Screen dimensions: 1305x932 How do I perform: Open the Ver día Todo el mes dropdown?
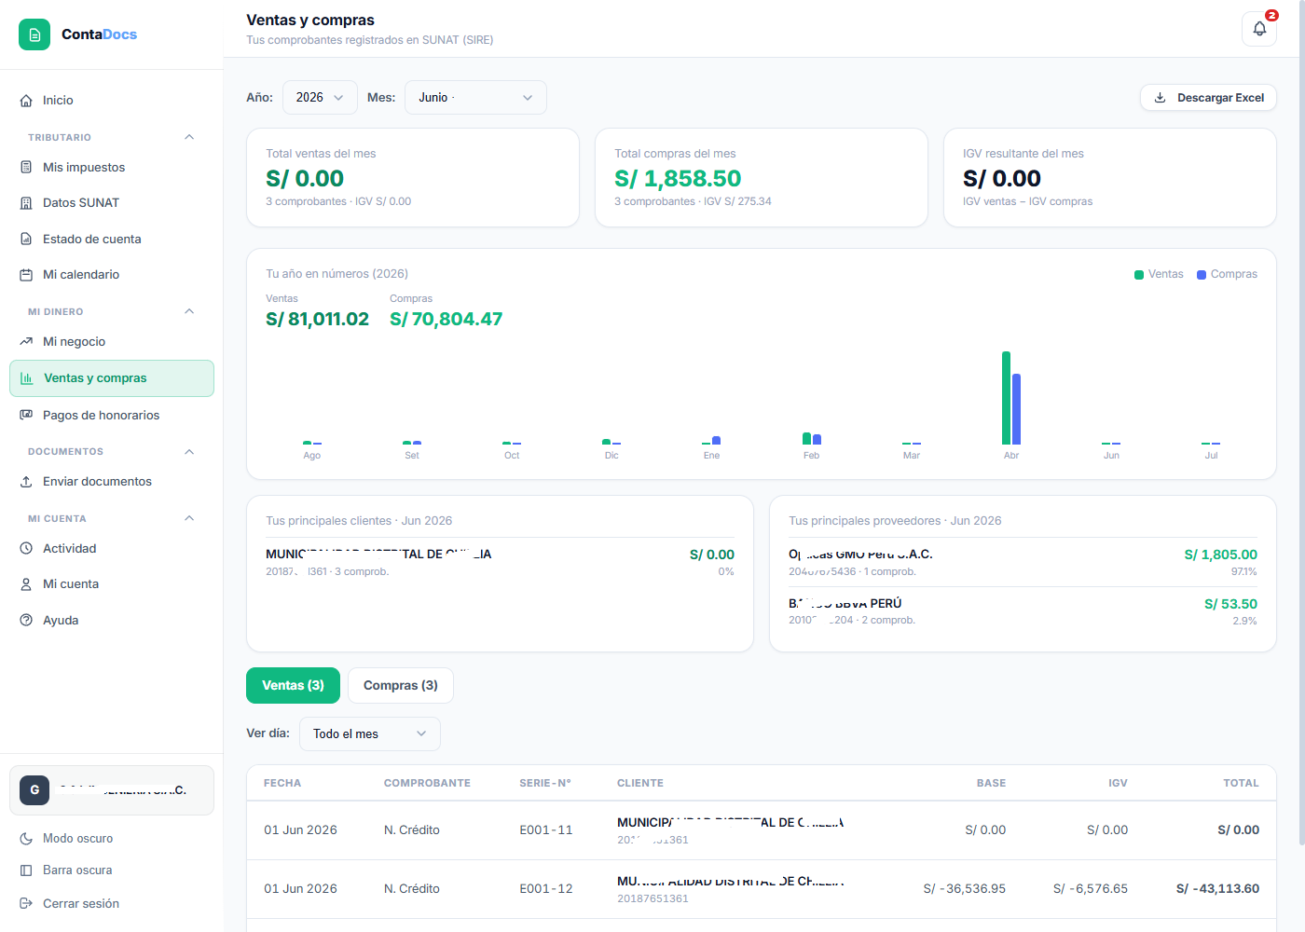click(370, 734)
